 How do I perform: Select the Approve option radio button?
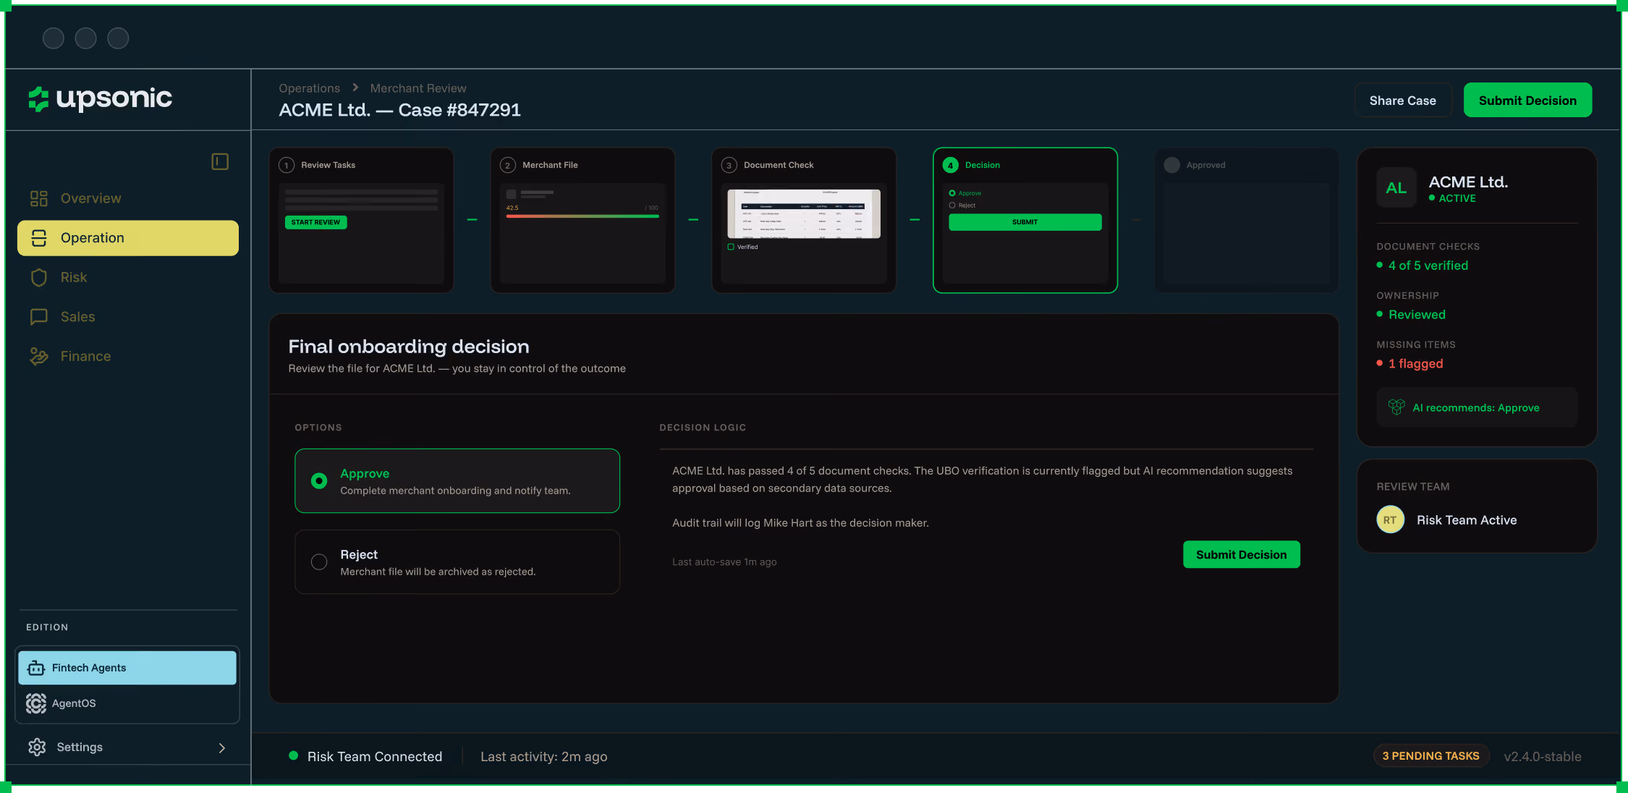click(x=319, y=480)
